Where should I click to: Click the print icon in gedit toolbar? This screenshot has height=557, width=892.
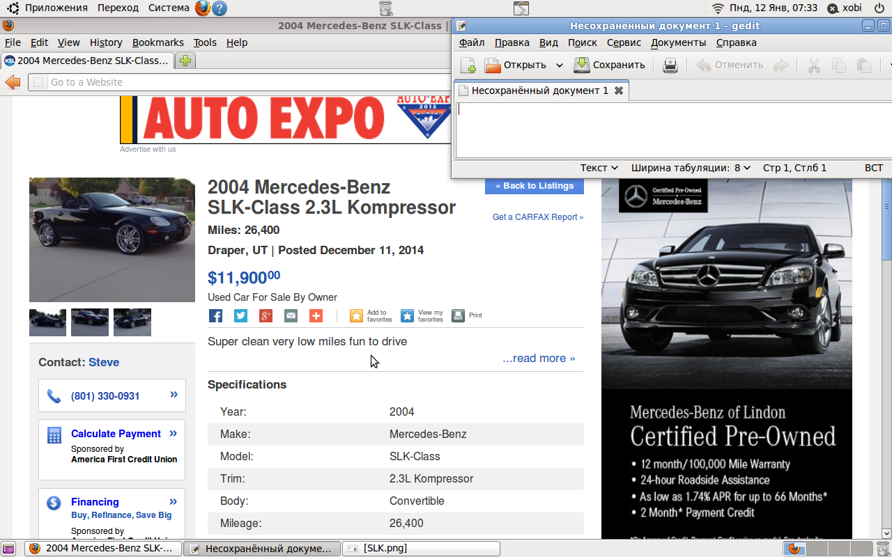[x=670, y=65]
